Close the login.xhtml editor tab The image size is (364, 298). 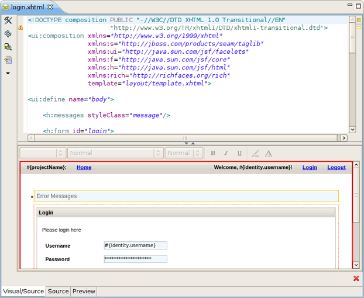pos(50,7)
